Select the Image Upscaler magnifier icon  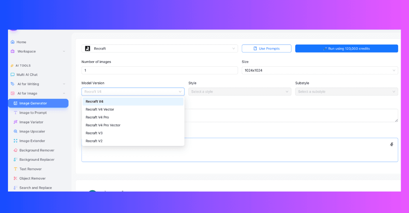[x=16, y=131]
